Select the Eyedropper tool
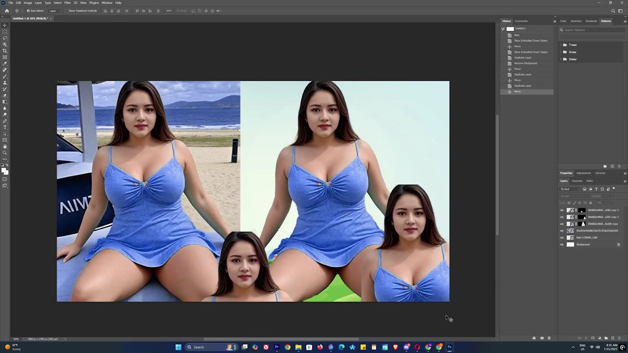 [5, 64]
